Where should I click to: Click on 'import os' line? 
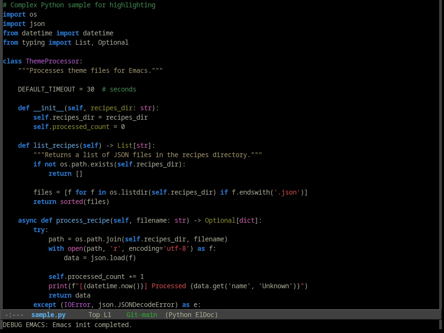click(20, 15)
